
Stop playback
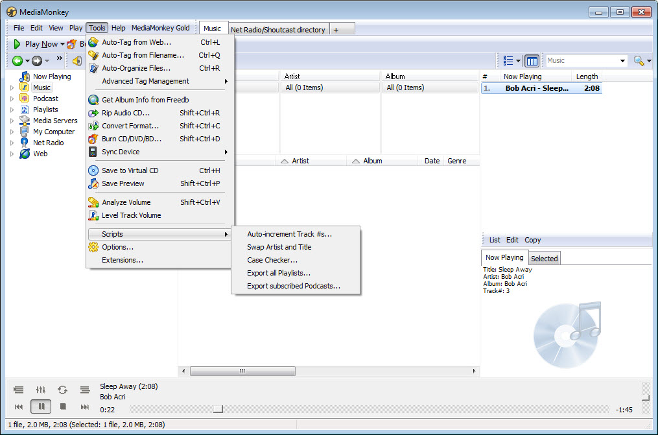coord(63,406)
